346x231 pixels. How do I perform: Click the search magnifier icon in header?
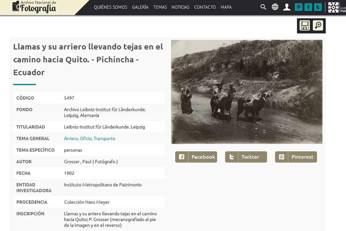(x=263, y=7)
